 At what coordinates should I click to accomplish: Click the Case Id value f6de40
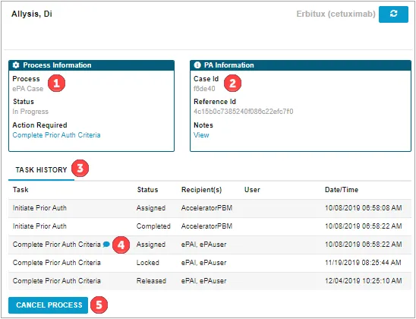[x=204, y=89]
